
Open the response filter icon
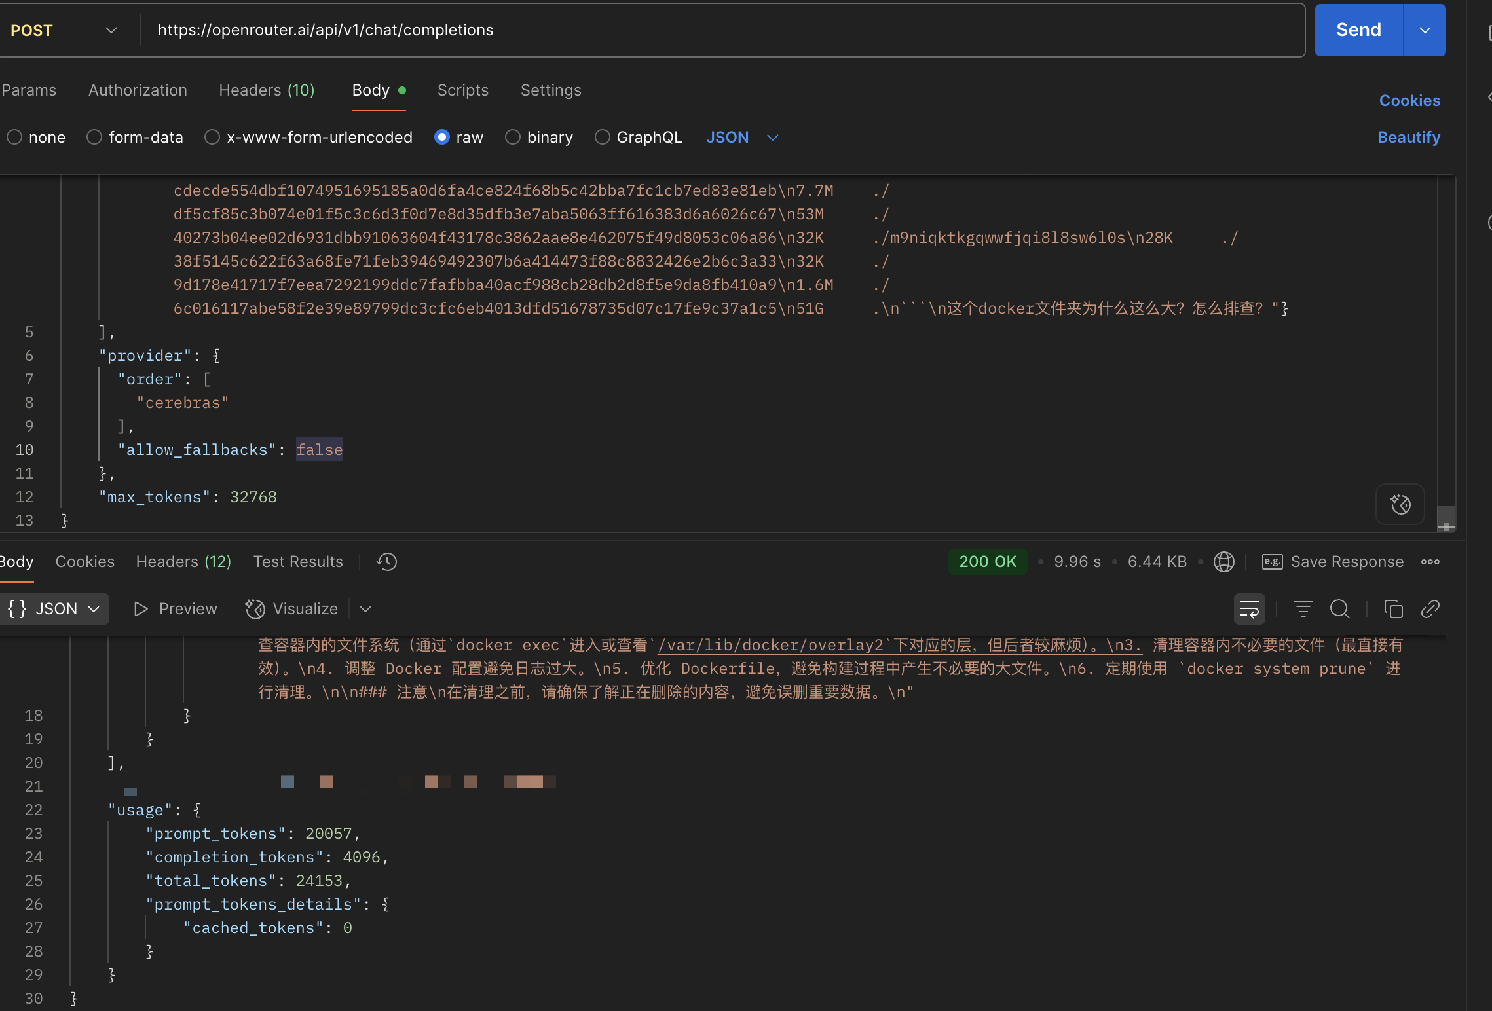(1303, 609)
